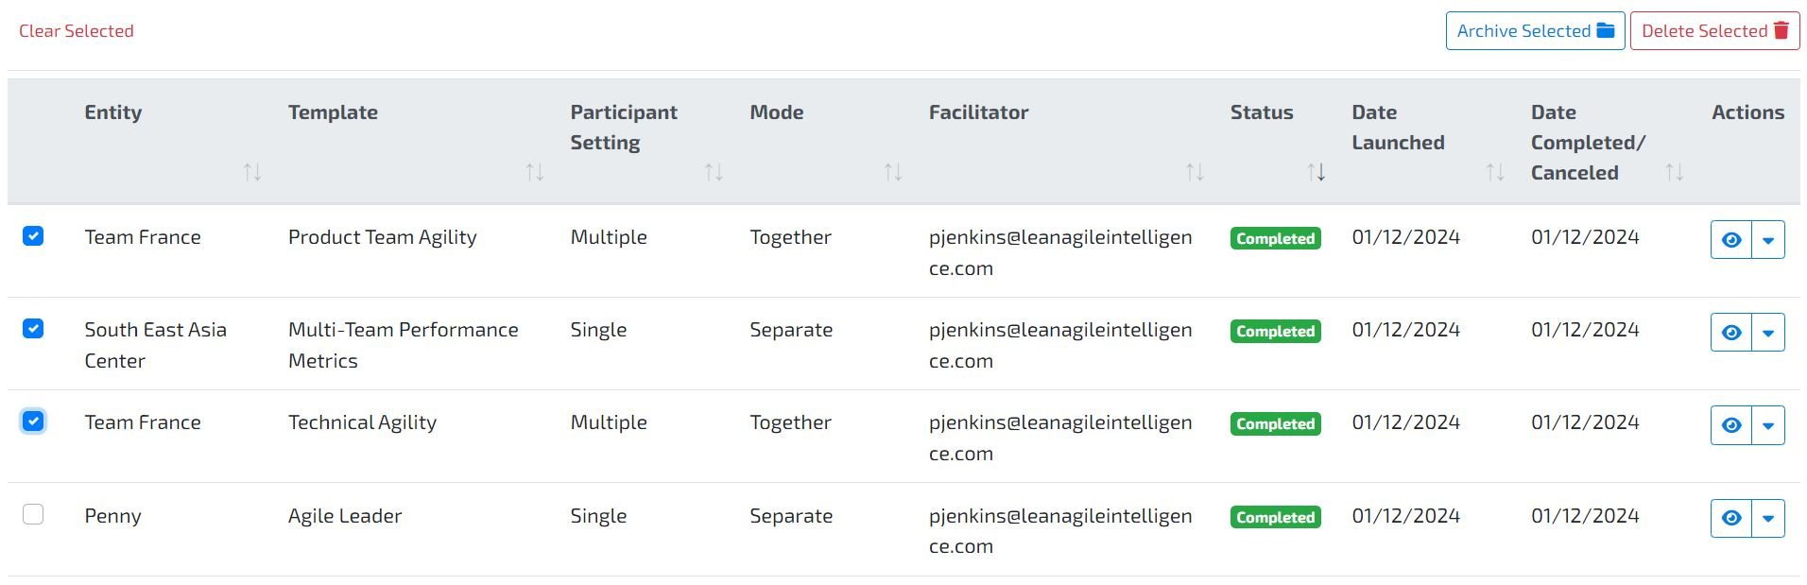Click the Participant Setting column header
1807x585 pixels.
click(624, 128)
